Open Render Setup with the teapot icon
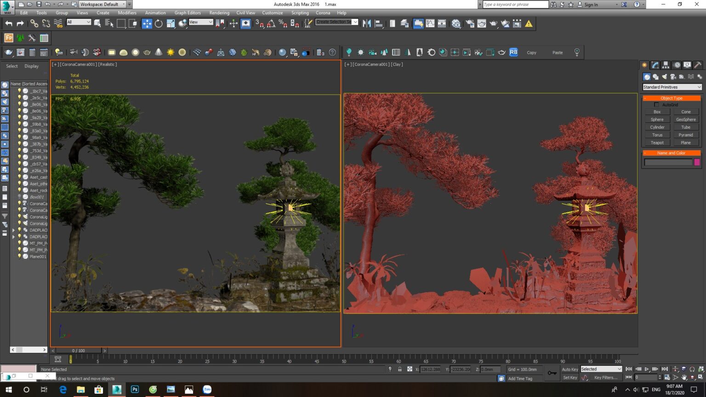 tap(470, 23)
